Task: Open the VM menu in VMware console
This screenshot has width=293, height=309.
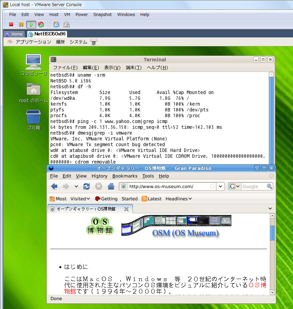Action: coord(67,15)
